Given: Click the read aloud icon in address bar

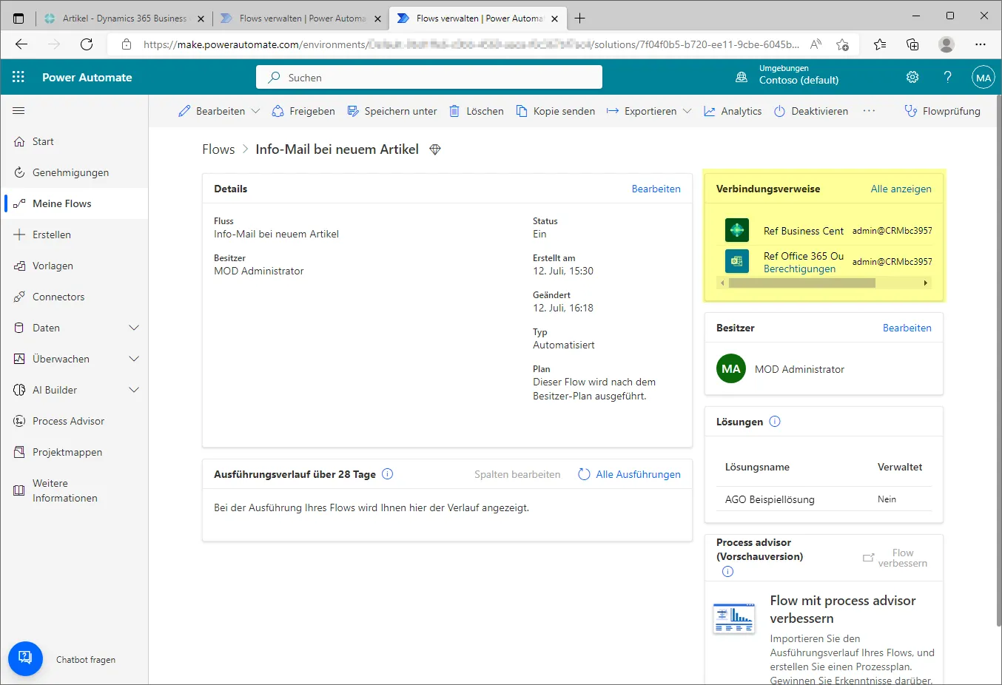Looking at the screenshot, I should 816,44.
